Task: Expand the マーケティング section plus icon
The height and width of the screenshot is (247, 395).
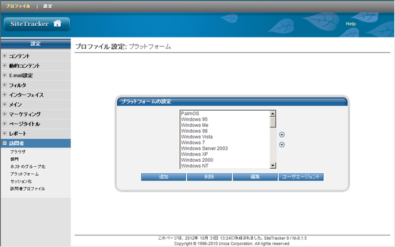Action: [5, 114]
